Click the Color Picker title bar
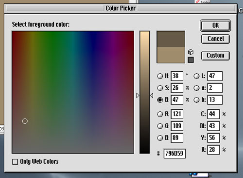This screenshot has height=178, width=243. (121, 8)
